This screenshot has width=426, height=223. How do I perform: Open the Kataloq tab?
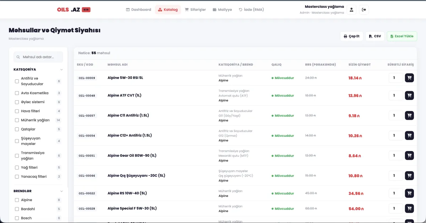click(x=168, y=10)
